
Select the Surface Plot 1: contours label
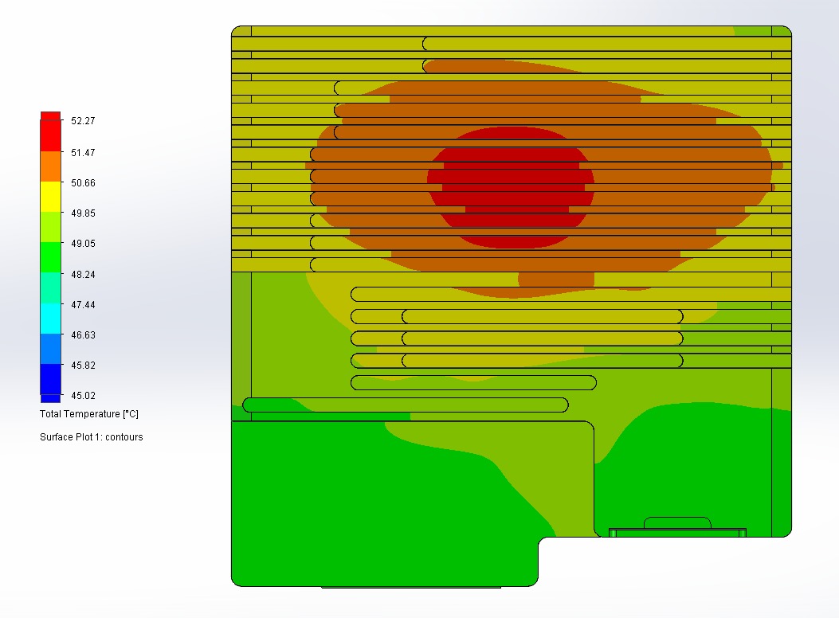[x=92, y=437]
